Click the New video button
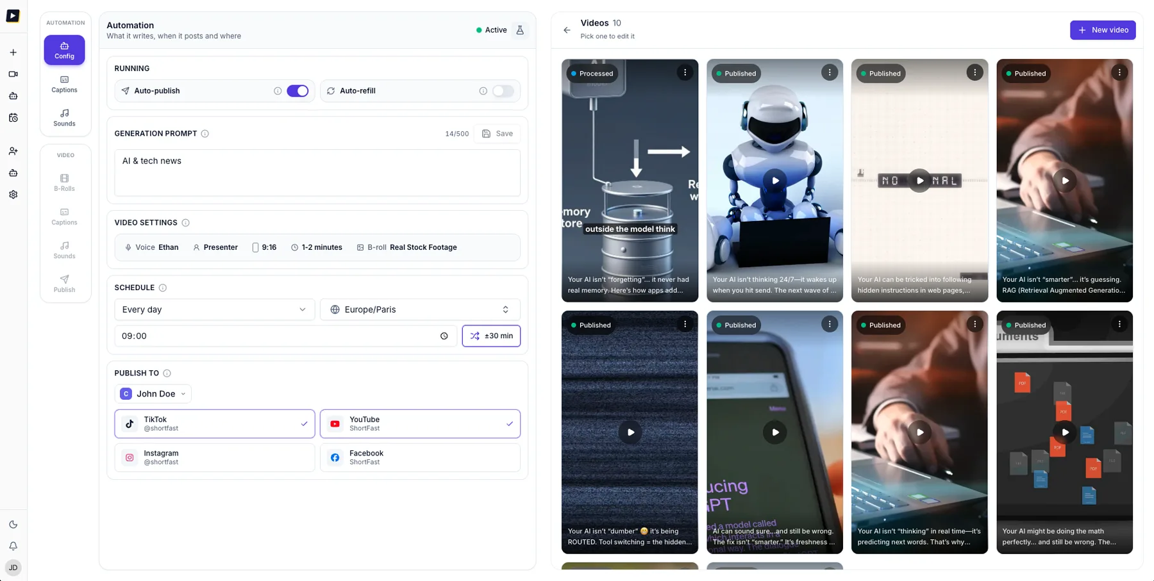Image resolution: width=1154 pixels, height=581 pixels. click(1103, 30)
